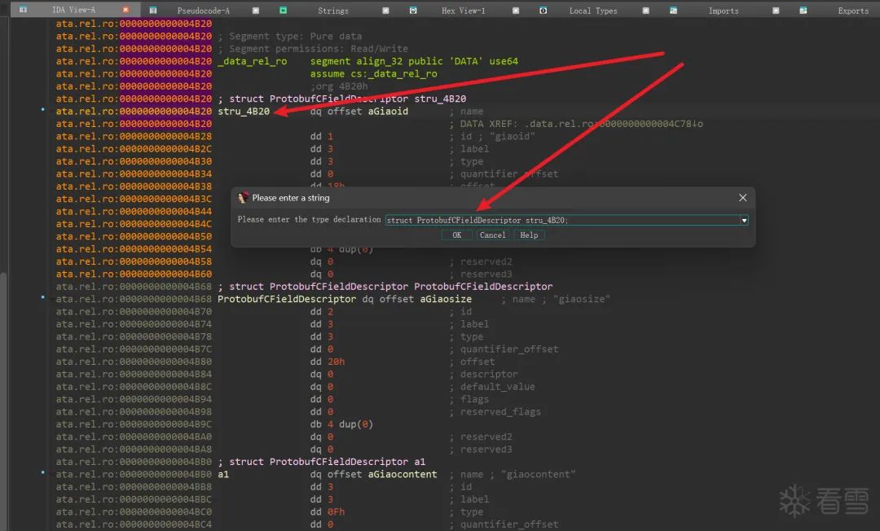Image resolution: width=880 pixels, height=531 pixels.
Task: Select the a1 label at 4BB0
Action: (223, 474)
